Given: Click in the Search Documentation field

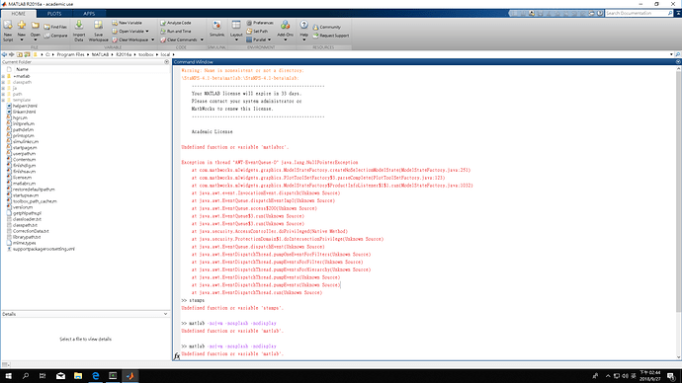Looking at the screenshot, I should (x=637, y=14).
